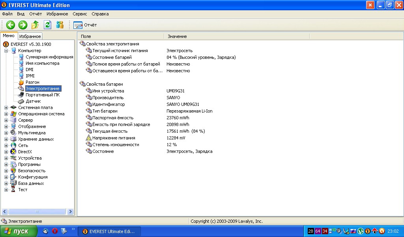The height and width of the screenshot is (237, 404).
Task: Click the tray clock showing 23:02
Action: click(x=393, y=231)
